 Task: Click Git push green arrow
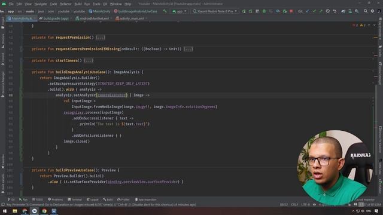[321, 11]
